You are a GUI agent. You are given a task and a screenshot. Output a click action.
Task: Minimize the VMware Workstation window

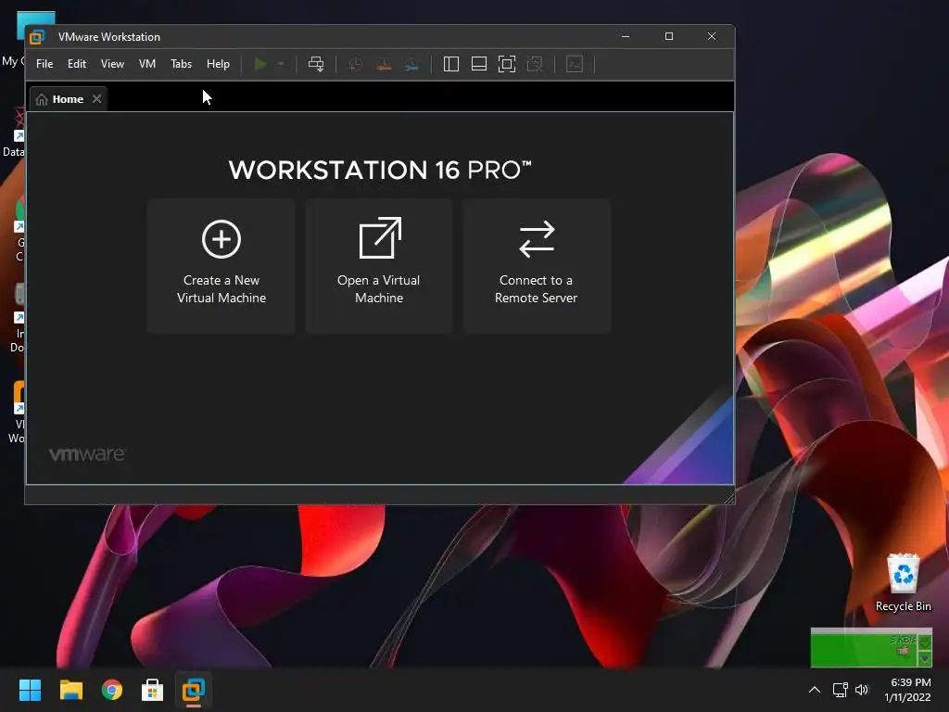tap(626, 36)
